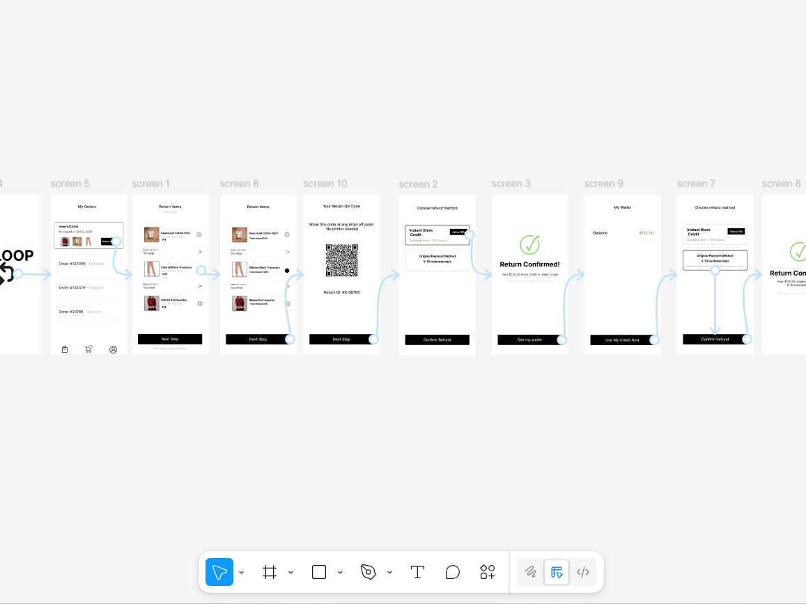The height and width of the screenshot is (604, 806).
Task: Expand Frame tool options dropdown
Action: (x=290, y=572)
